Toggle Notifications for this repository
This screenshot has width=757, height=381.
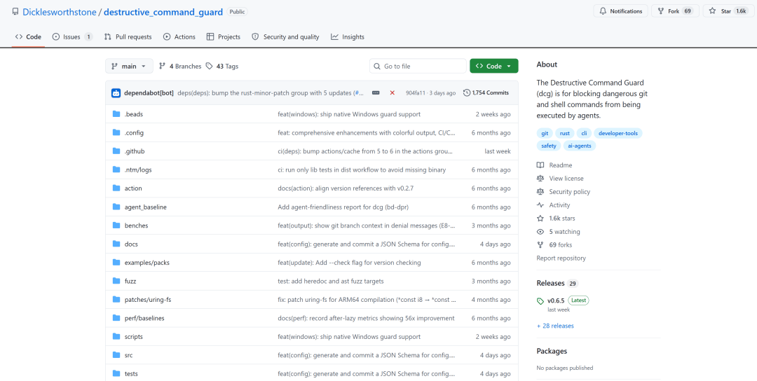620,11
